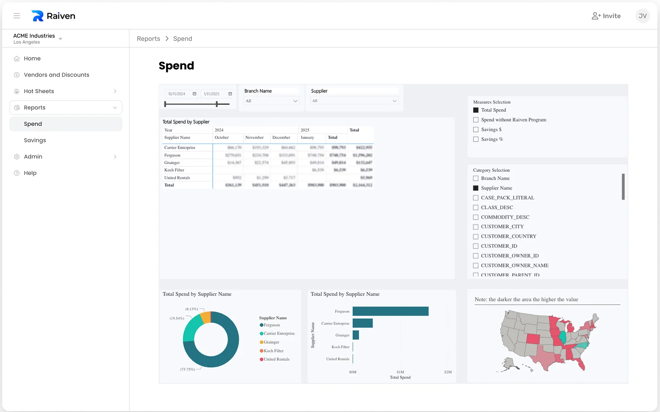Click the Koch Filter table row name
Screen dimensions: 660x412
174,170
